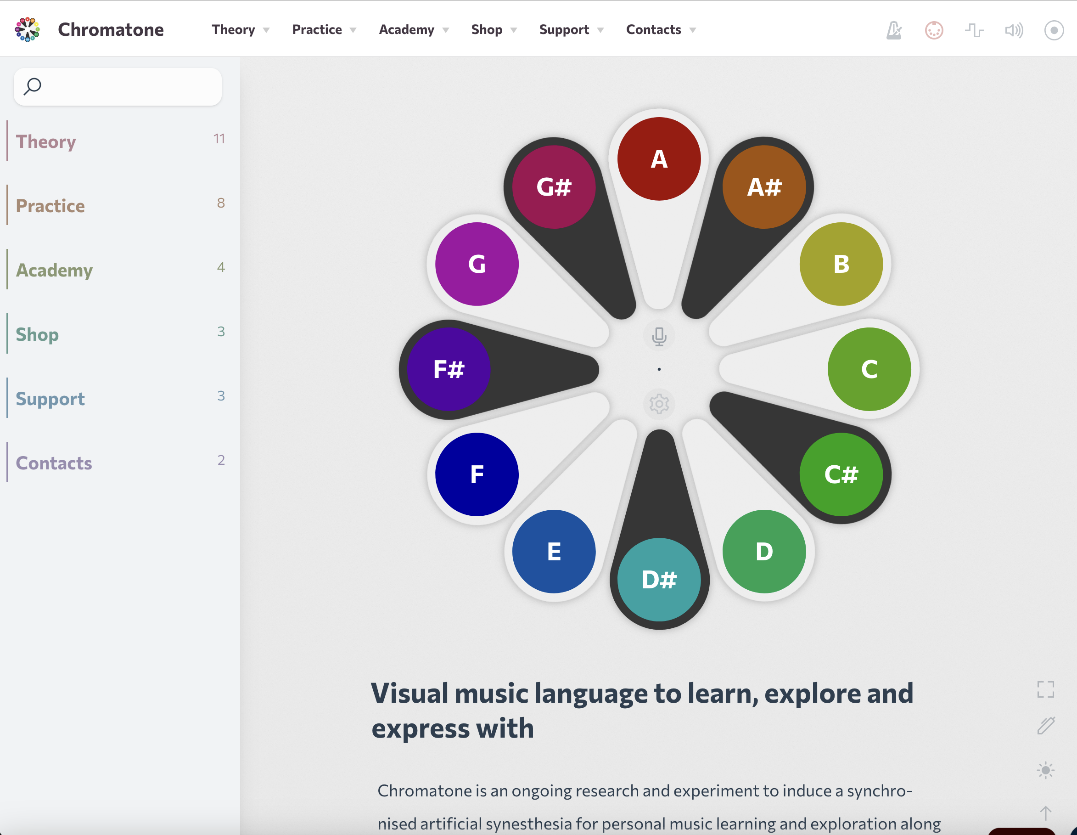Open wheel settings gear icon
The image size is (1077, 835).
click(659, 404)
